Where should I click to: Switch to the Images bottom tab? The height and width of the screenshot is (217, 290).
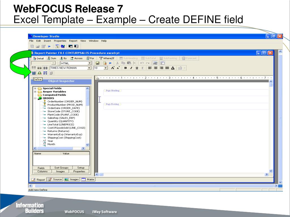(72, 179)
